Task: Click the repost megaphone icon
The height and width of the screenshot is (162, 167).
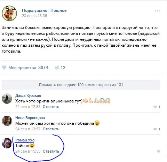Action: (x=57, y=68)
